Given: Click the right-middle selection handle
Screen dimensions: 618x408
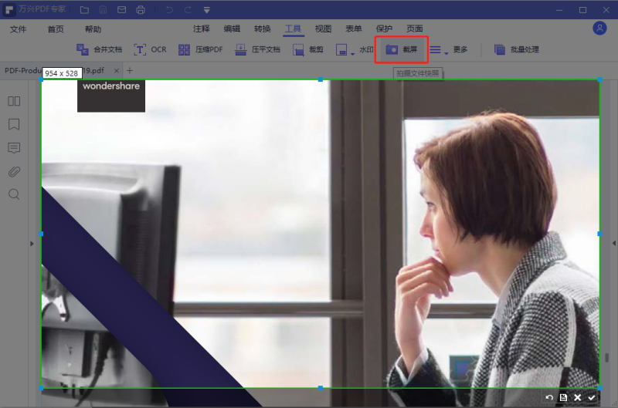Looking at the screenshot, I should point(599,234).
